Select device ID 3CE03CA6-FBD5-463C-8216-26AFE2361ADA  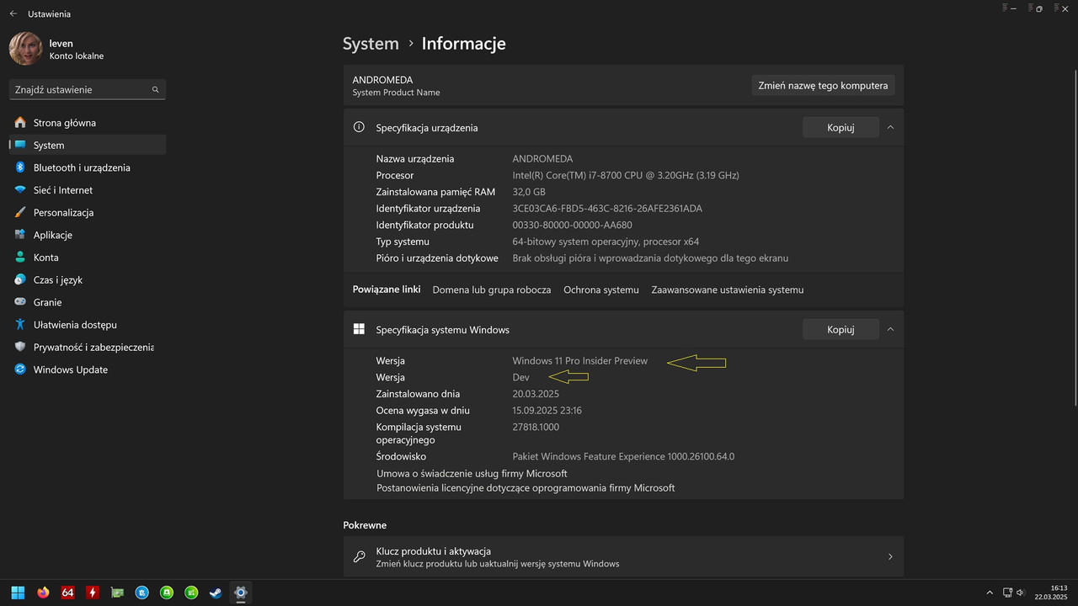[x=607, y=209]
